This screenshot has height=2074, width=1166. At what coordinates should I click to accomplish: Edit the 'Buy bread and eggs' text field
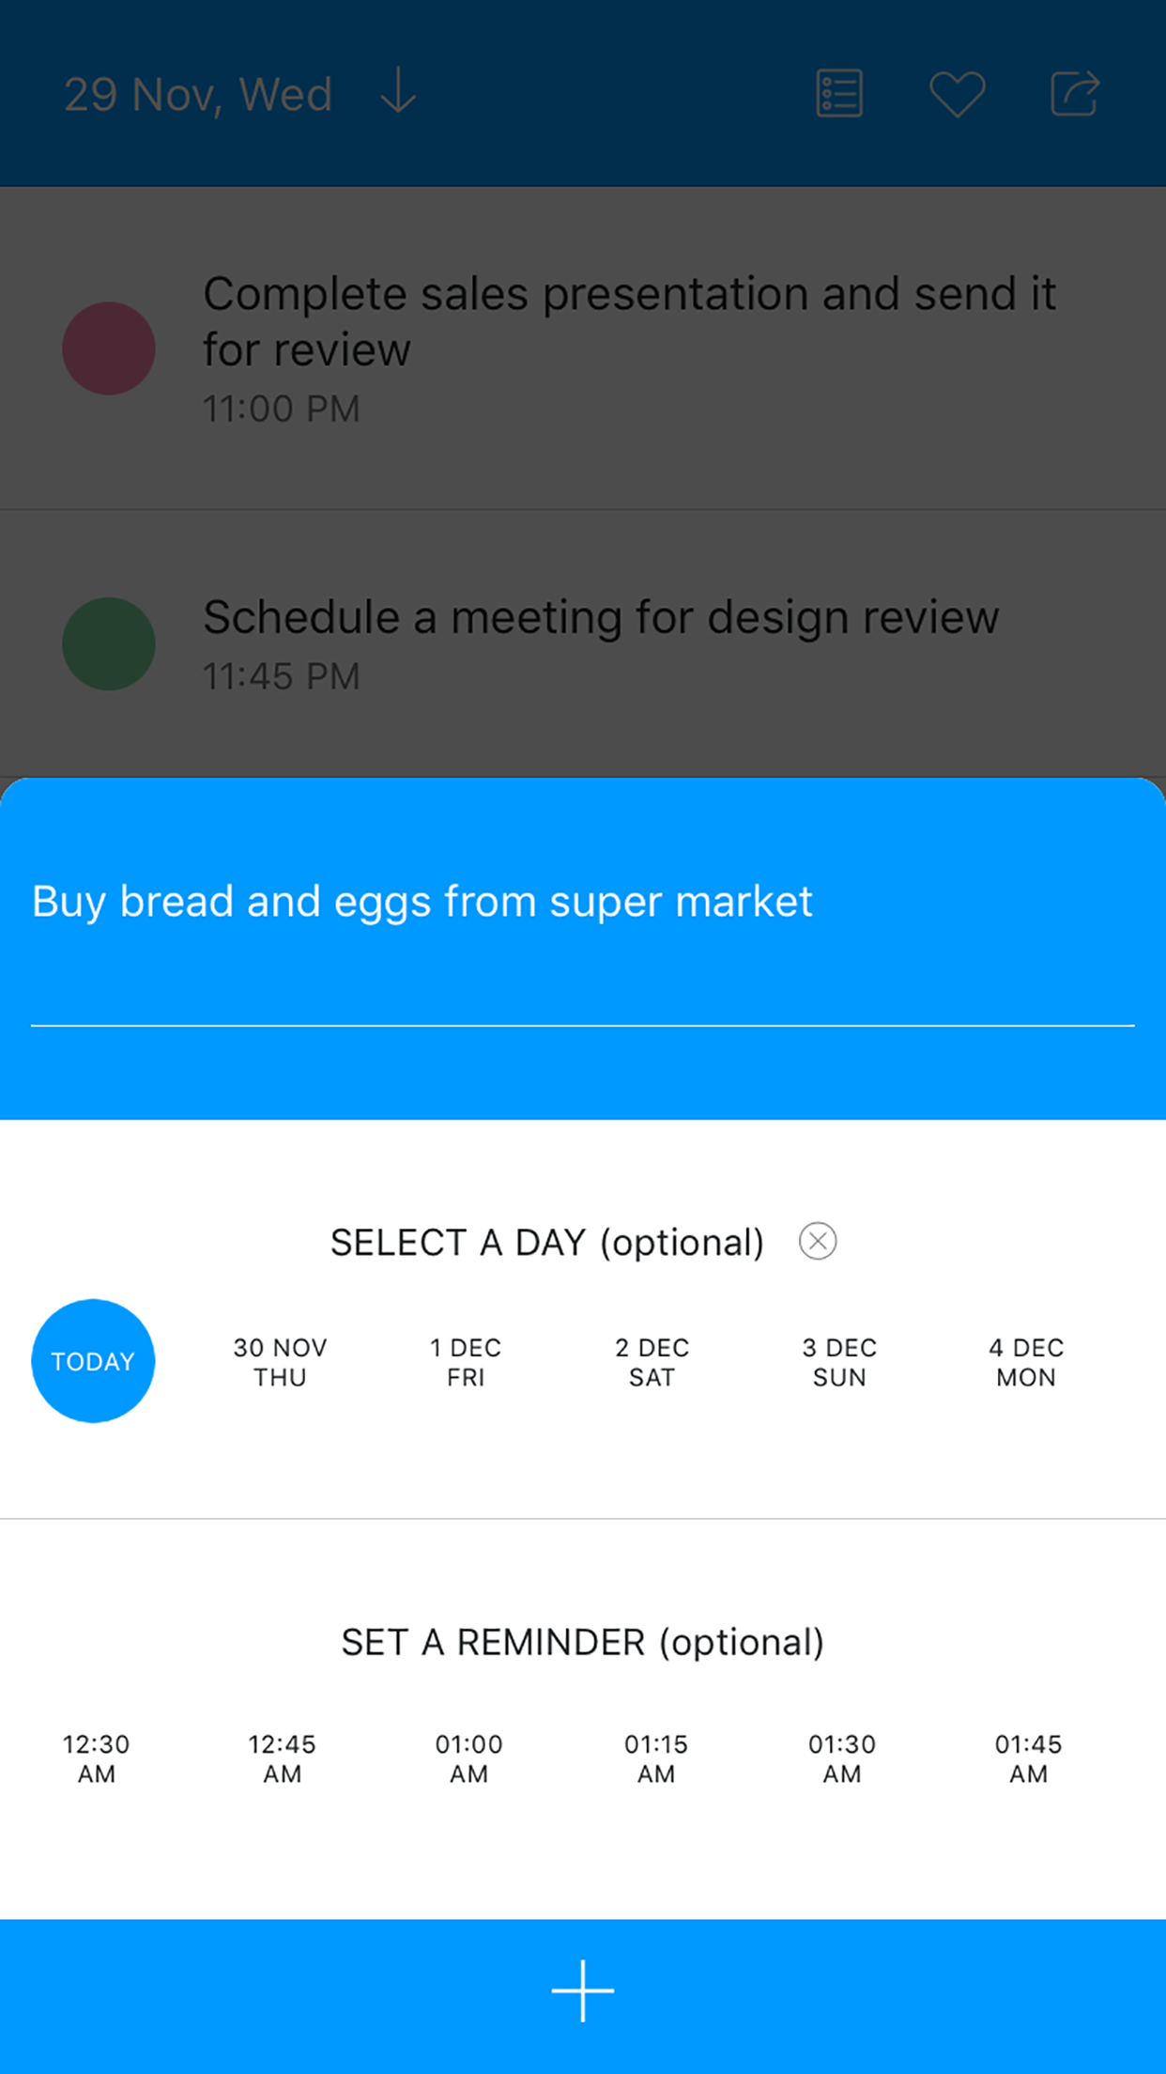point(582,902)
